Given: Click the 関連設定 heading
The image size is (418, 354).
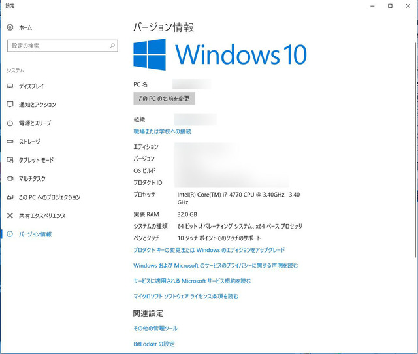Looking at the screenshot, I should point(148,314).
